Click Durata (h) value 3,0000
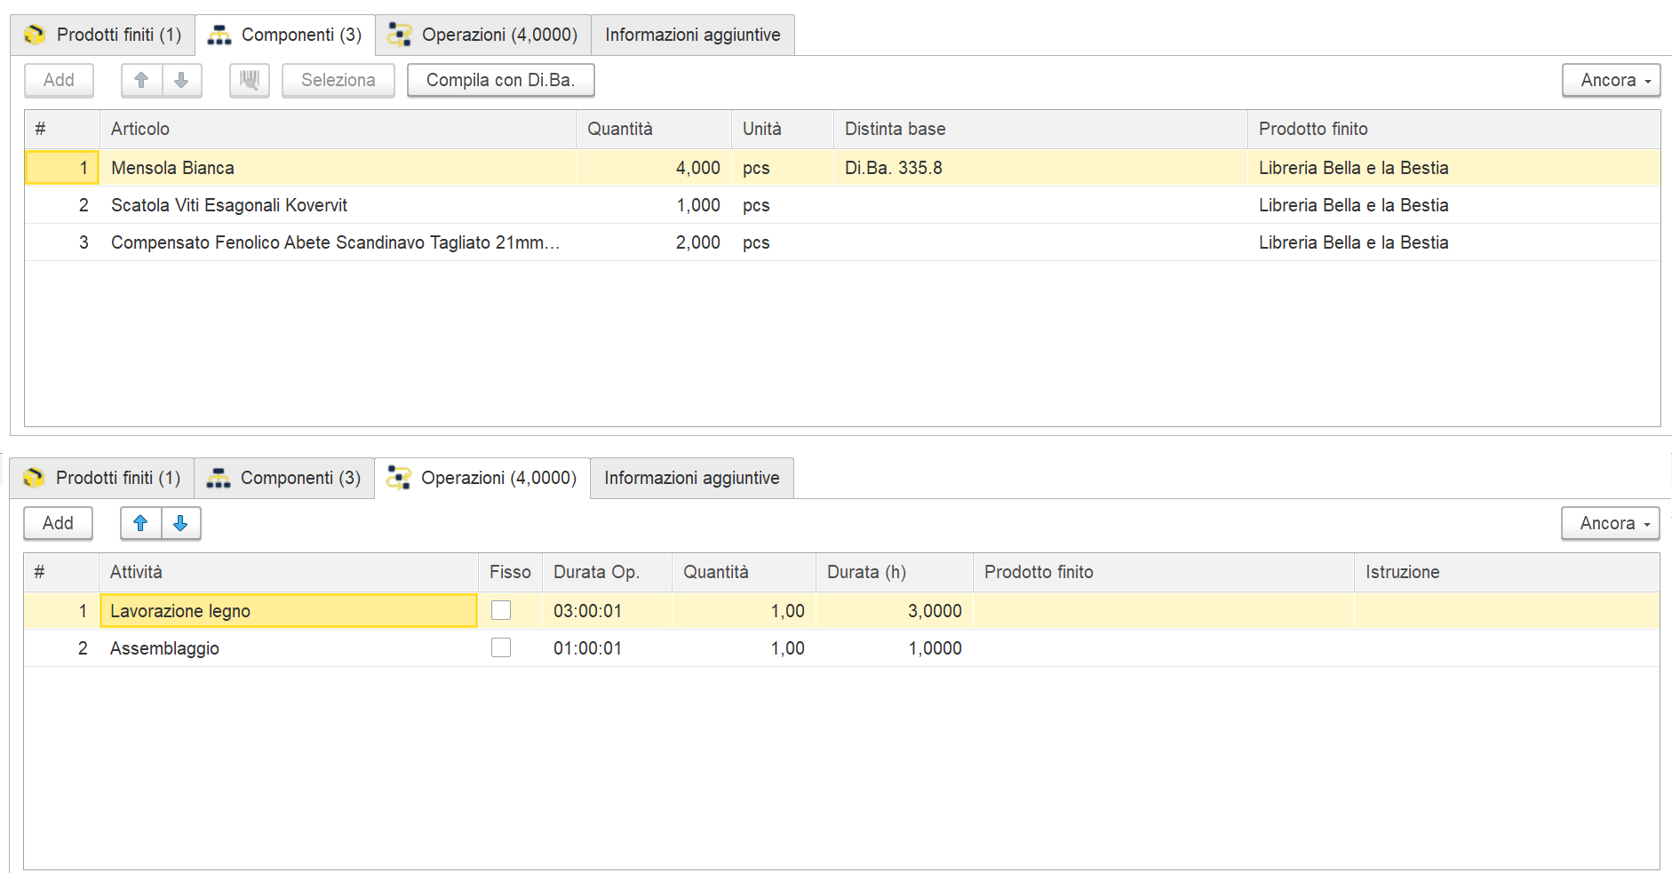Screen dimensions: 1672x873 point(895,611)
